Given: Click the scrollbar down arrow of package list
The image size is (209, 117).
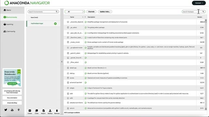Looking at the screenshot, I should 206,109.
